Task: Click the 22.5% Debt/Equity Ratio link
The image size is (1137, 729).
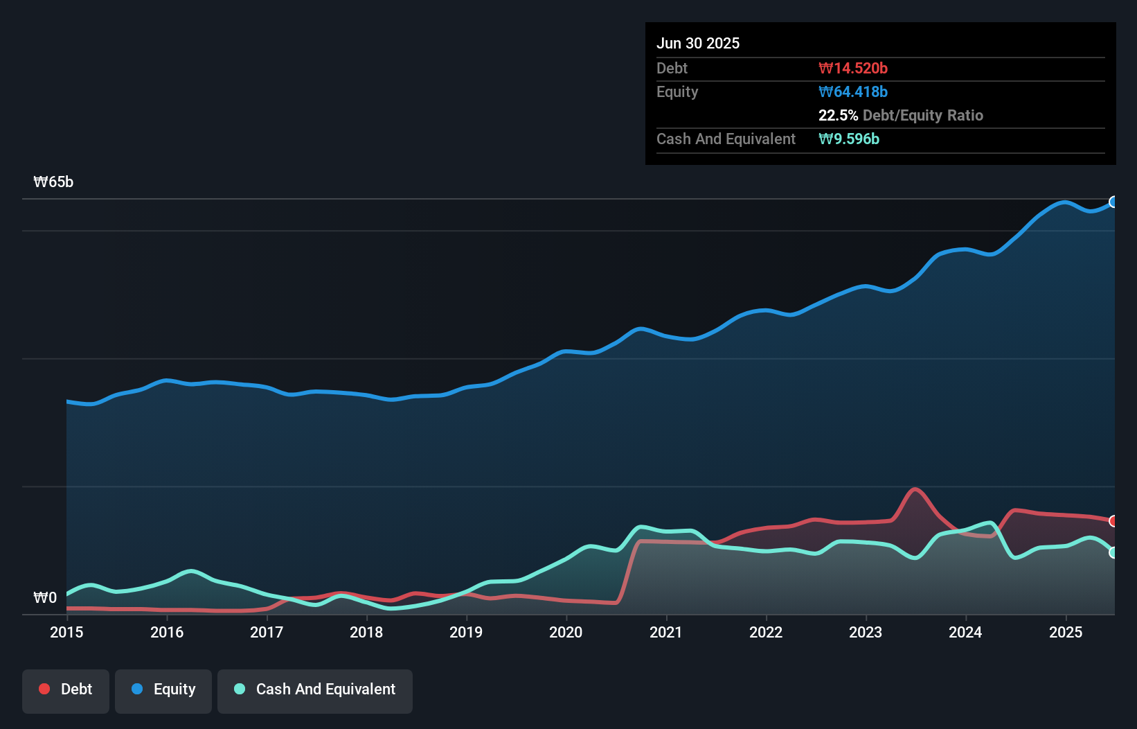Action: (900, 116)
